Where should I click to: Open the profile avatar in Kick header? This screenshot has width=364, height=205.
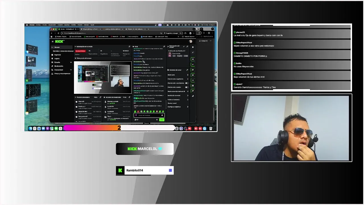tap(191, 42)
